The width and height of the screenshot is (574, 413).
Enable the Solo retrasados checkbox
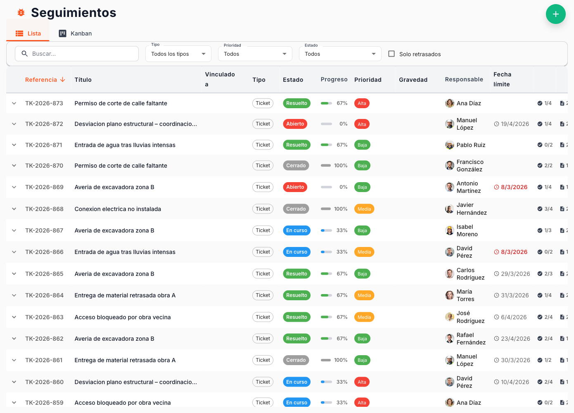point(391,54)
